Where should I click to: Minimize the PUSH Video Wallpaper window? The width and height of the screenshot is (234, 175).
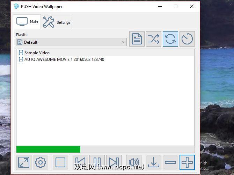pyautogui.click(x=160, y=6)
